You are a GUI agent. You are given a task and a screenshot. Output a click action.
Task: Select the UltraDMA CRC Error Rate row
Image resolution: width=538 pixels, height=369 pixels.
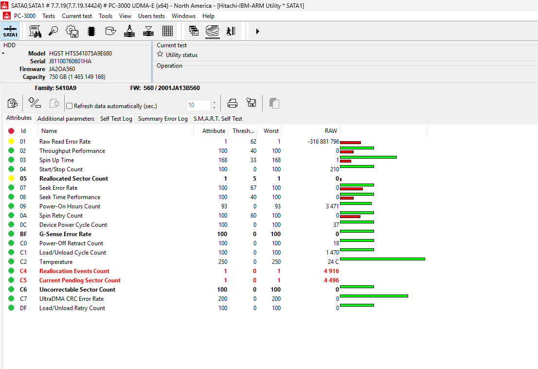coord(215,299)
